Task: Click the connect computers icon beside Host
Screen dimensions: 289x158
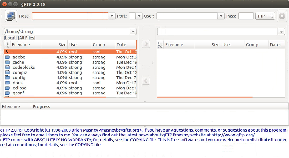Action: click(11, 16)
